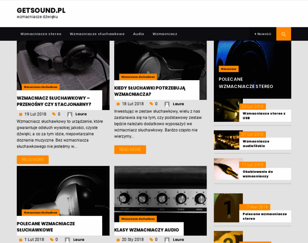
Task: Click the Nowości lightning bolt link
Action: pos(263,34)
